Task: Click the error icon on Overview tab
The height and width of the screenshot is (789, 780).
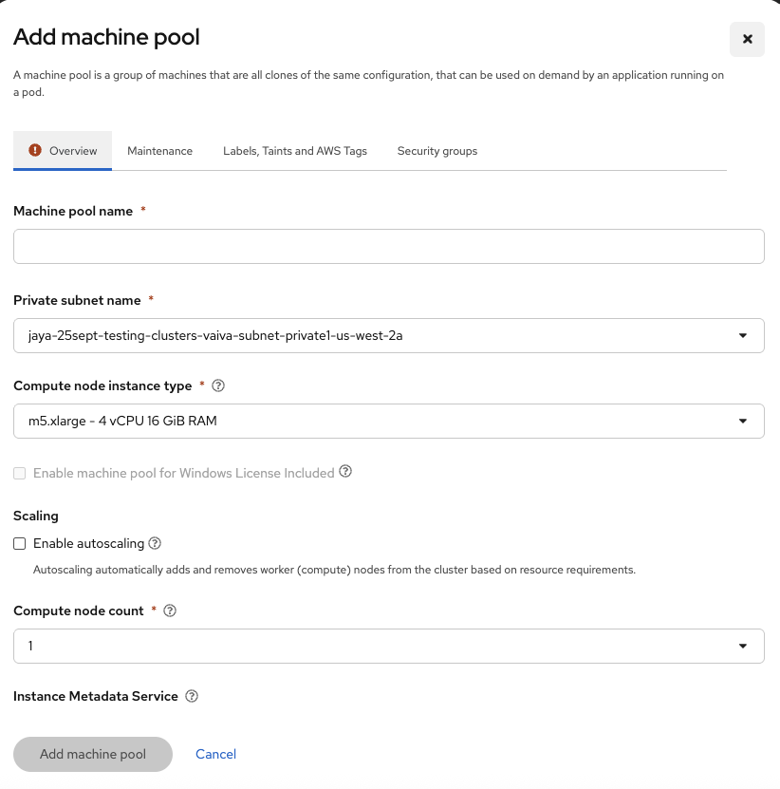Action: [x=35, y=150]
